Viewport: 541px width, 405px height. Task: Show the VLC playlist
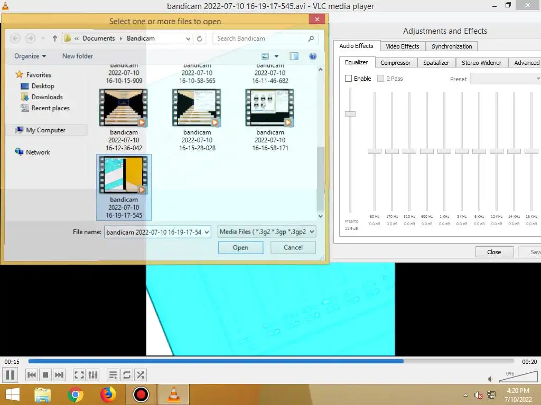pyautogui.click(x=113, y=375)
